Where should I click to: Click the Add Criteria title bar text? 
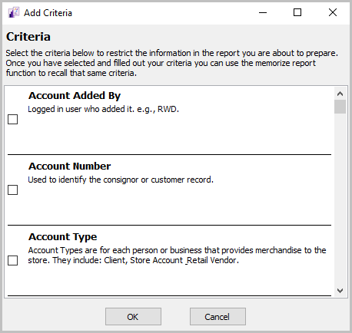click(48, 13)
